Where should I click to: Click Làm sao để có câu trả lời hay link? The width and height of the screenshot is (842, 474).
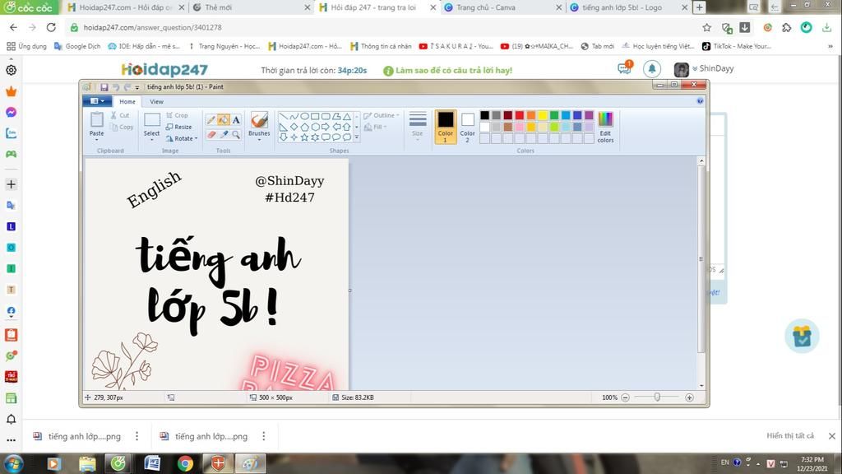coord(448,71)
